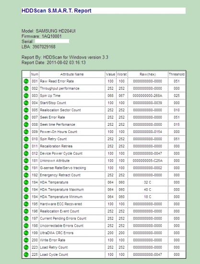Click the green status icon for Spin Up Time
This screenshot has width=200, height=264.
pos(26,96)
